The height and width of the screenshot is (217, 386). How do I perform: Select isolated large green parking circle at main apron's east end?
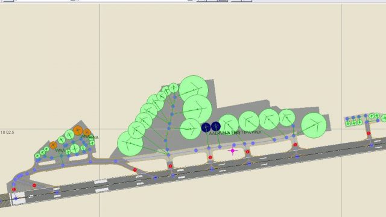[x=314, y=125]
